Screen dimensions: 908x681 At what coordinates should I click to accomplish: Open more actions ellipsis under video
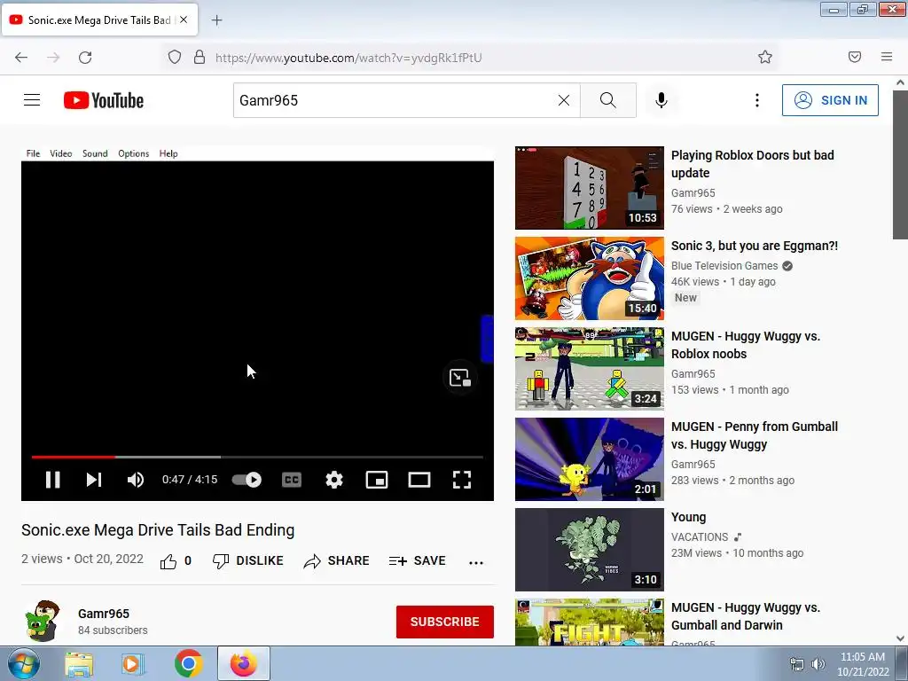[476, 562]
